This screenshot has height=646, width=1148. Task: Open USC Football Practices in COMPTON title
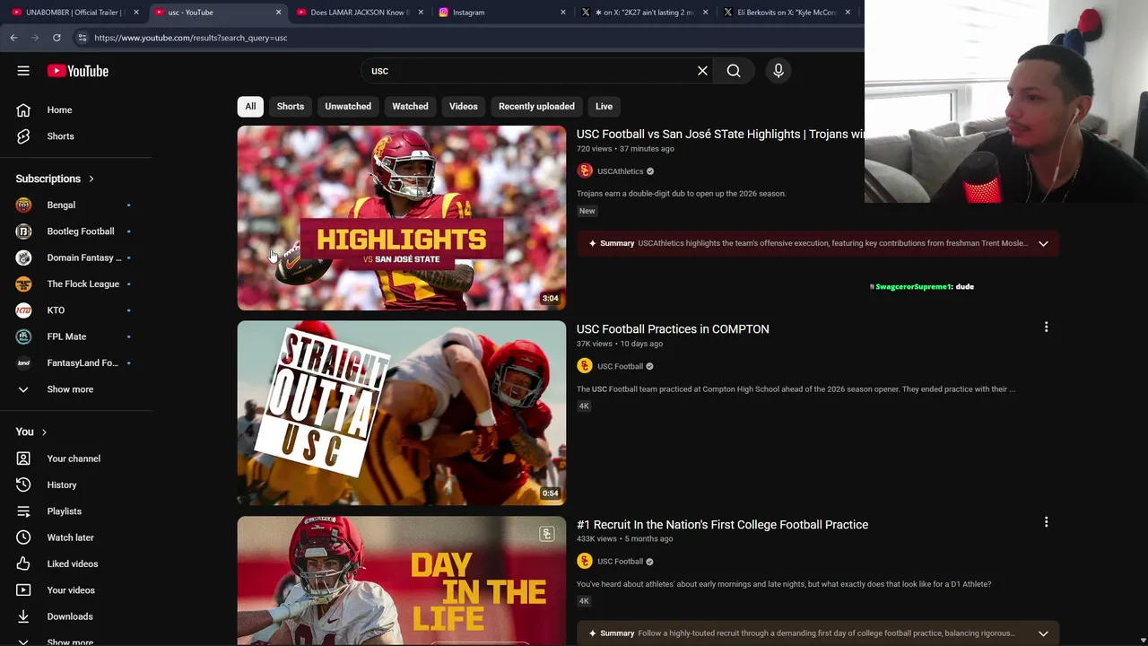pyautogui.click(x=673, y=329)
